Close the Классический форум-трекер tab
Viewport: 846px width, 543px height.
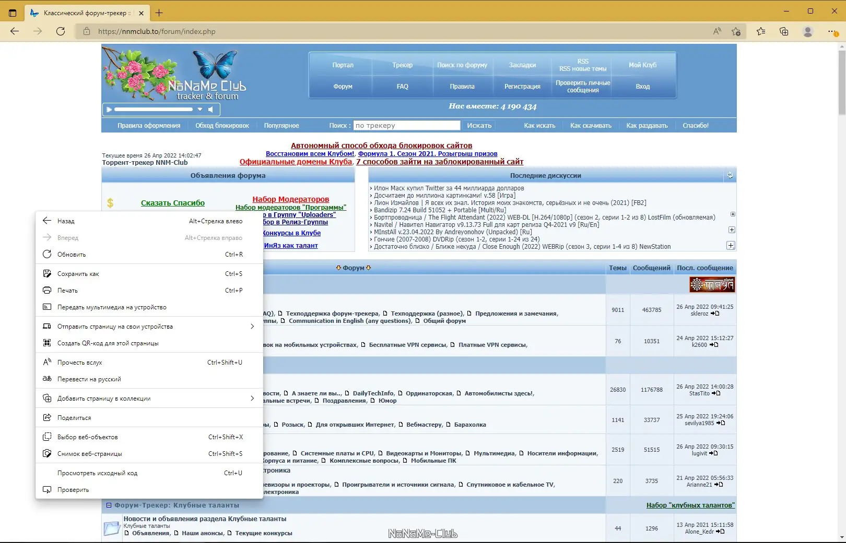tap(140, 13)
